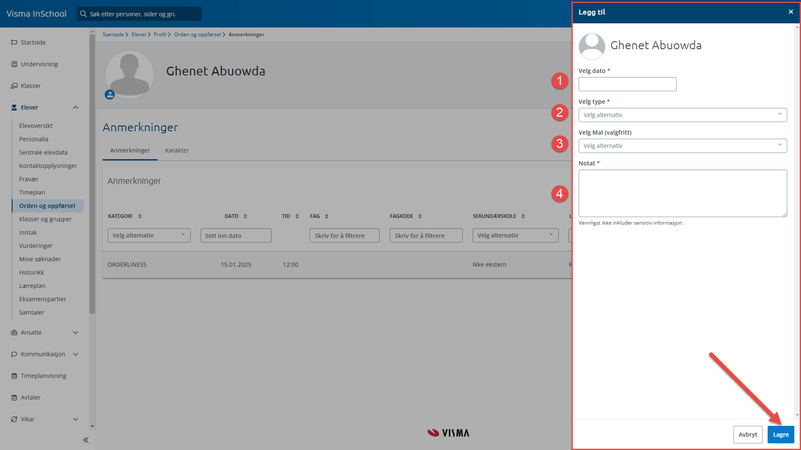Click the Velg dato input field
Viewport: 801px width, 450px height.
coord(627,84)
